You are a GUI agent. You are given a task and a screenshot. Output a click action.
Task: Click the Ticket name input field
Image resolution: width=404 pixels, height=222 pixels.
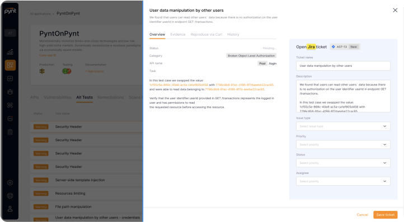pos(343,66)
